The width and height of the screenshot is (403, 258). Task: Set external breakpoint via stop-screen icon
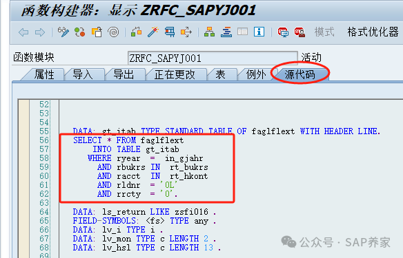pos(283,32)
